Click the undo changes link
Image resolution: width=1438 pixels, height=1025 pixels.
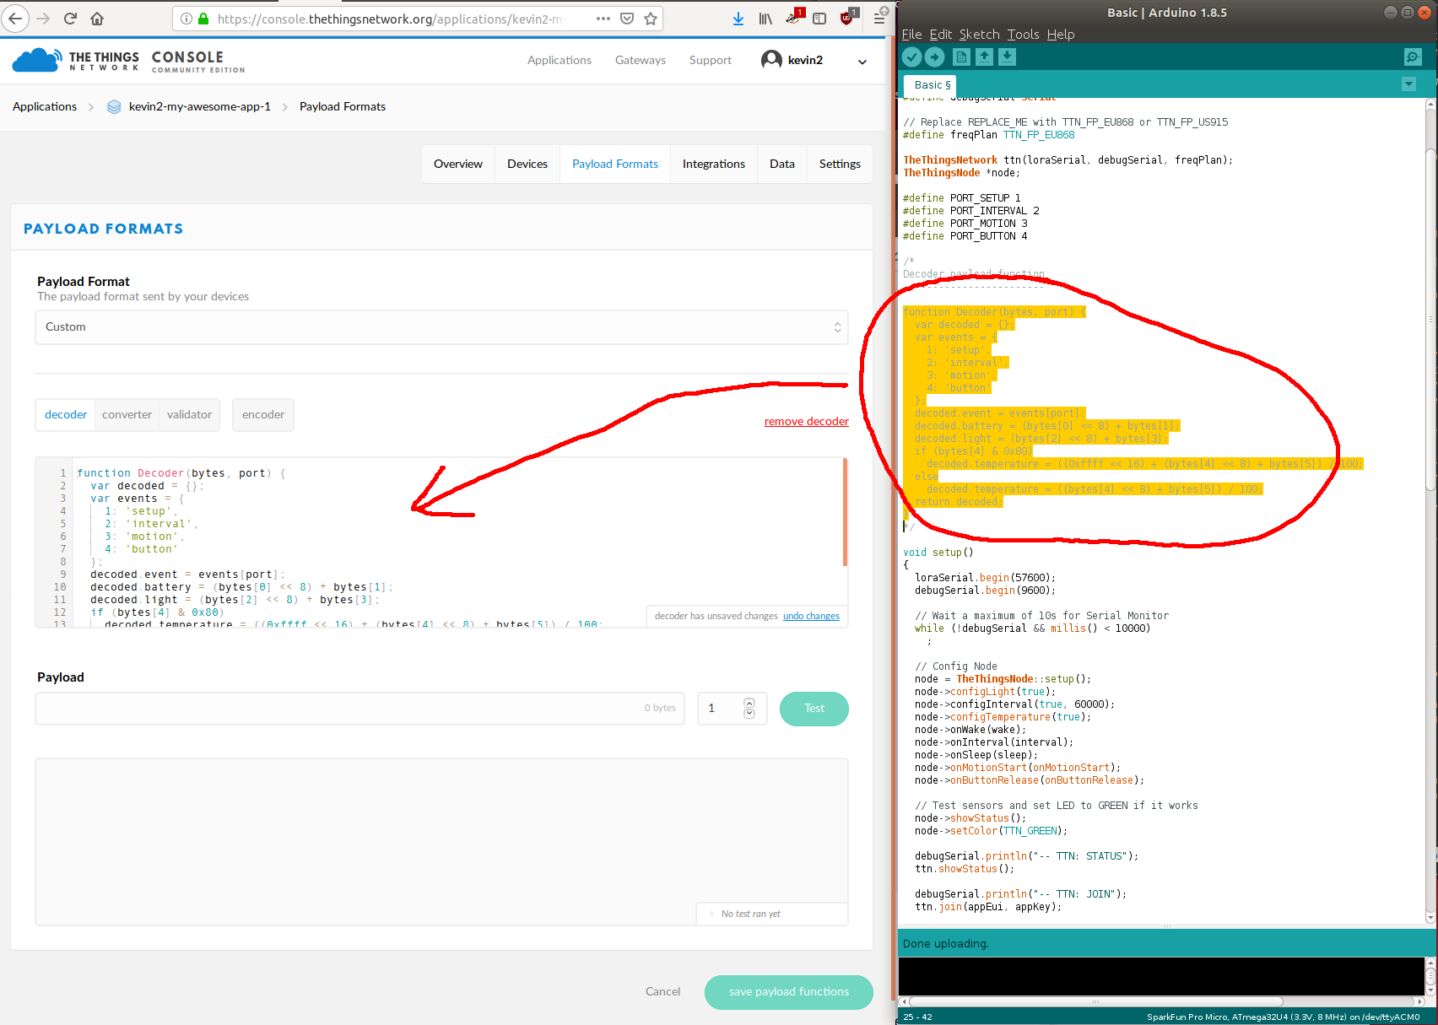tap(811, 616)
